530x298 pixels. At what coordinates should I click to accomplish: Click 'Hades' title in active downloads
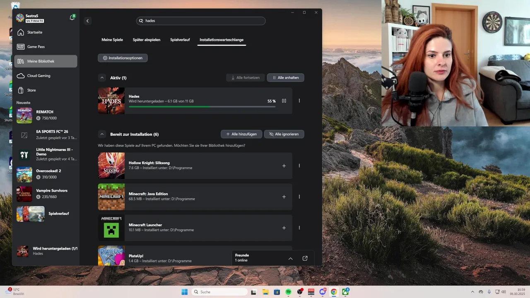pyautogui.click(x=134, y=96)
